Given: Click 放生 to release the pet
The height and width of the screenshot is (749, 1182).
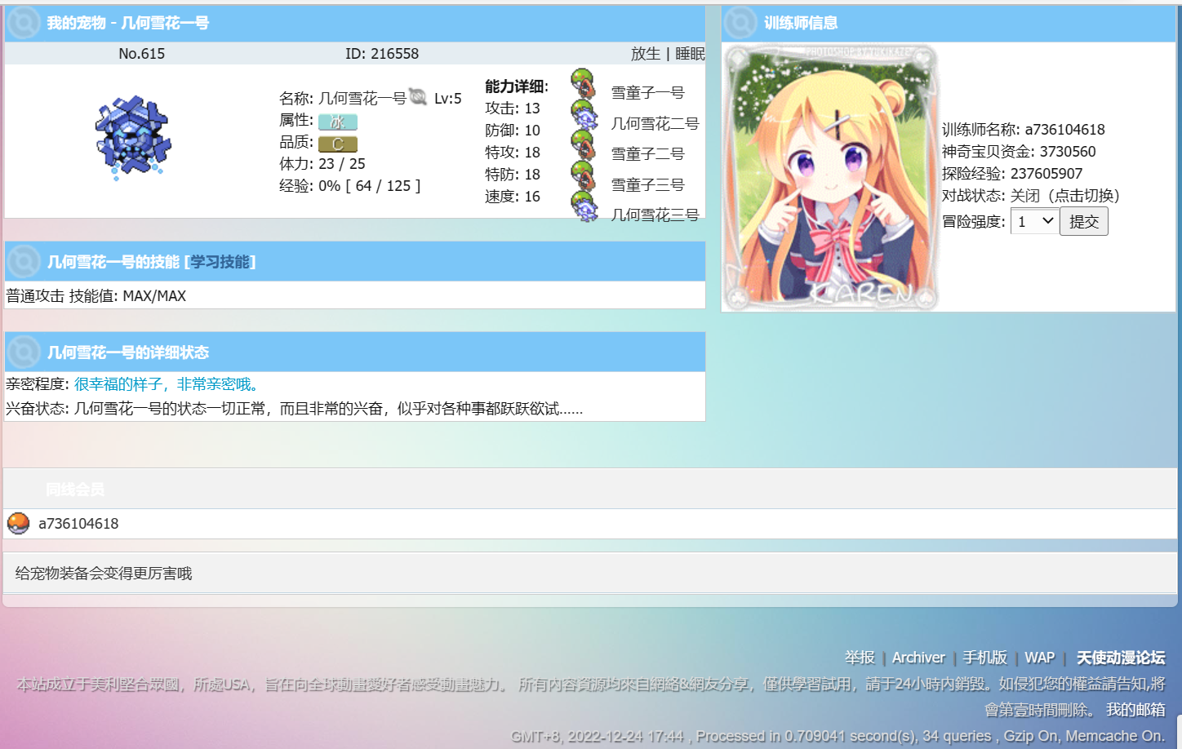Looking at the screenshot, I should (645, 53).
